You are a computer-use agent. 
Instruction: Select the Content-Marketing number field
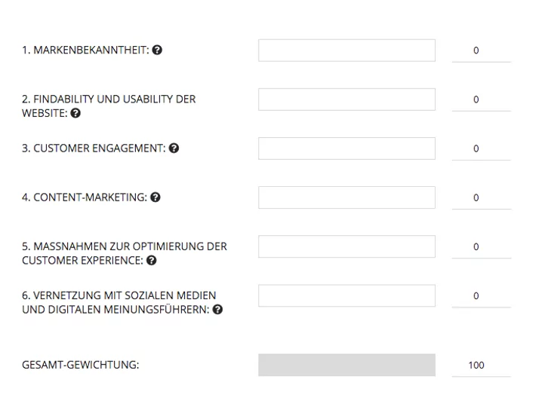(482, 197)
